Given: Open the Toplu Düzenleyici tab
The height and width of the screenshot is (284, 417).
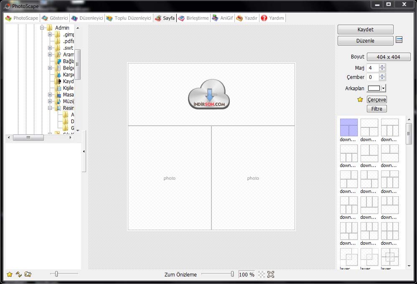Looking at the screenshot, I should [x=129, y=18].
